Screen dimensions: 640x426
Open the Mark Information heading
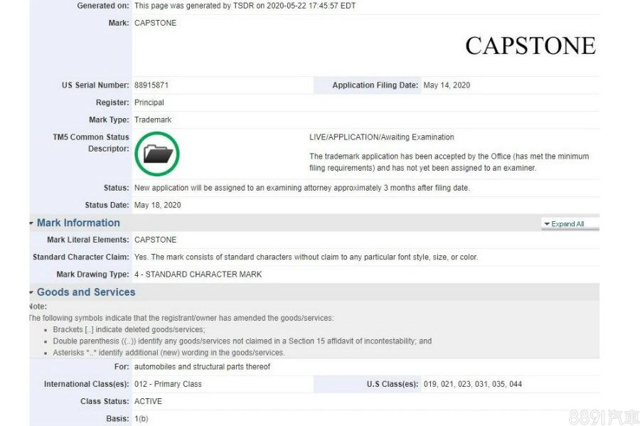tap(78, 223)
